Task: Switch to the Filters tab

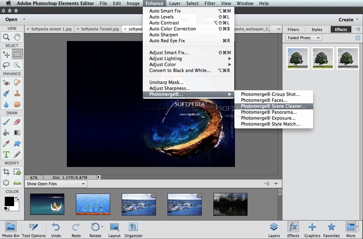Action: 293,29
